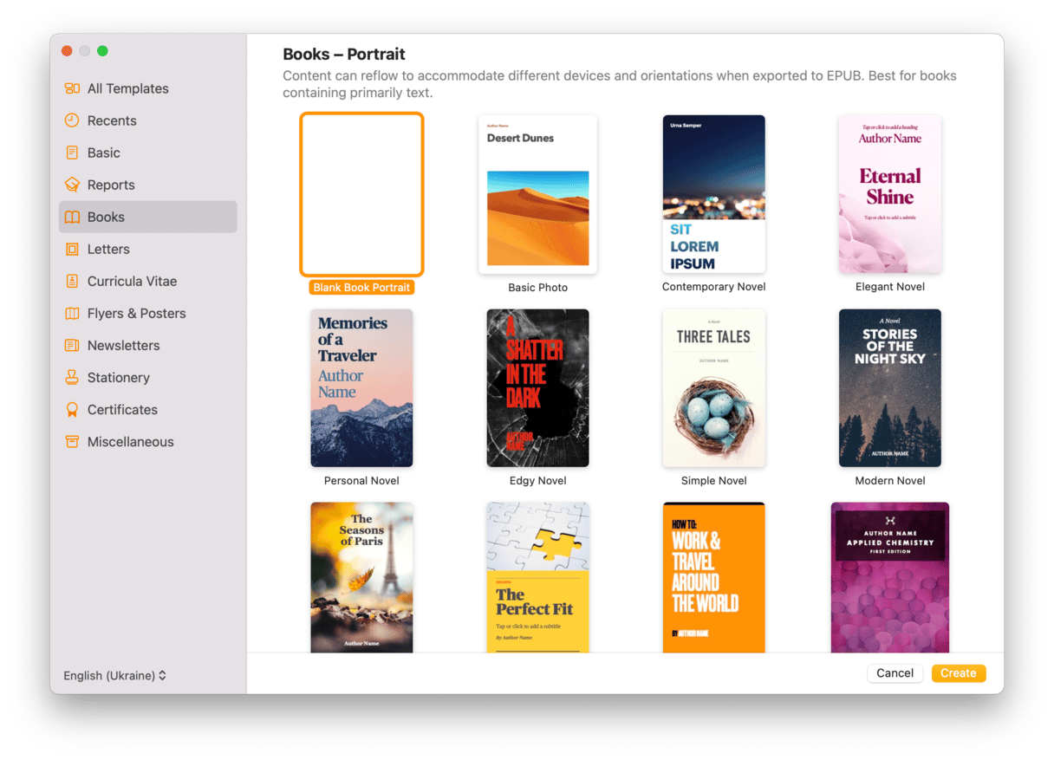The image size is (1054, 760).
Task: Choose the Elegant Novel Eternal Shine template
Action: [x=889, y=194]
